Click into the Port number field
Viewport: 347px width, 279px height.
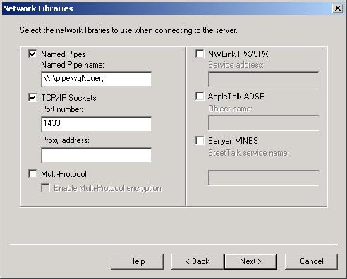pos(97,124)
